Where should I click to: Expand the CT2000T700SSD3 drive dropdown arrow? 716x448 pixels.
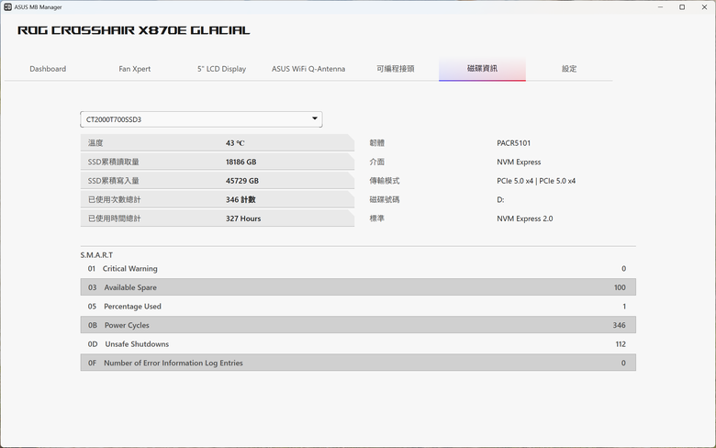(315, 118)
